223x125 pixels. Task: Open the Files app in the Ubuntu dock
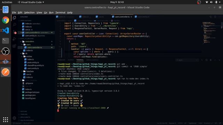coord(6,10)
